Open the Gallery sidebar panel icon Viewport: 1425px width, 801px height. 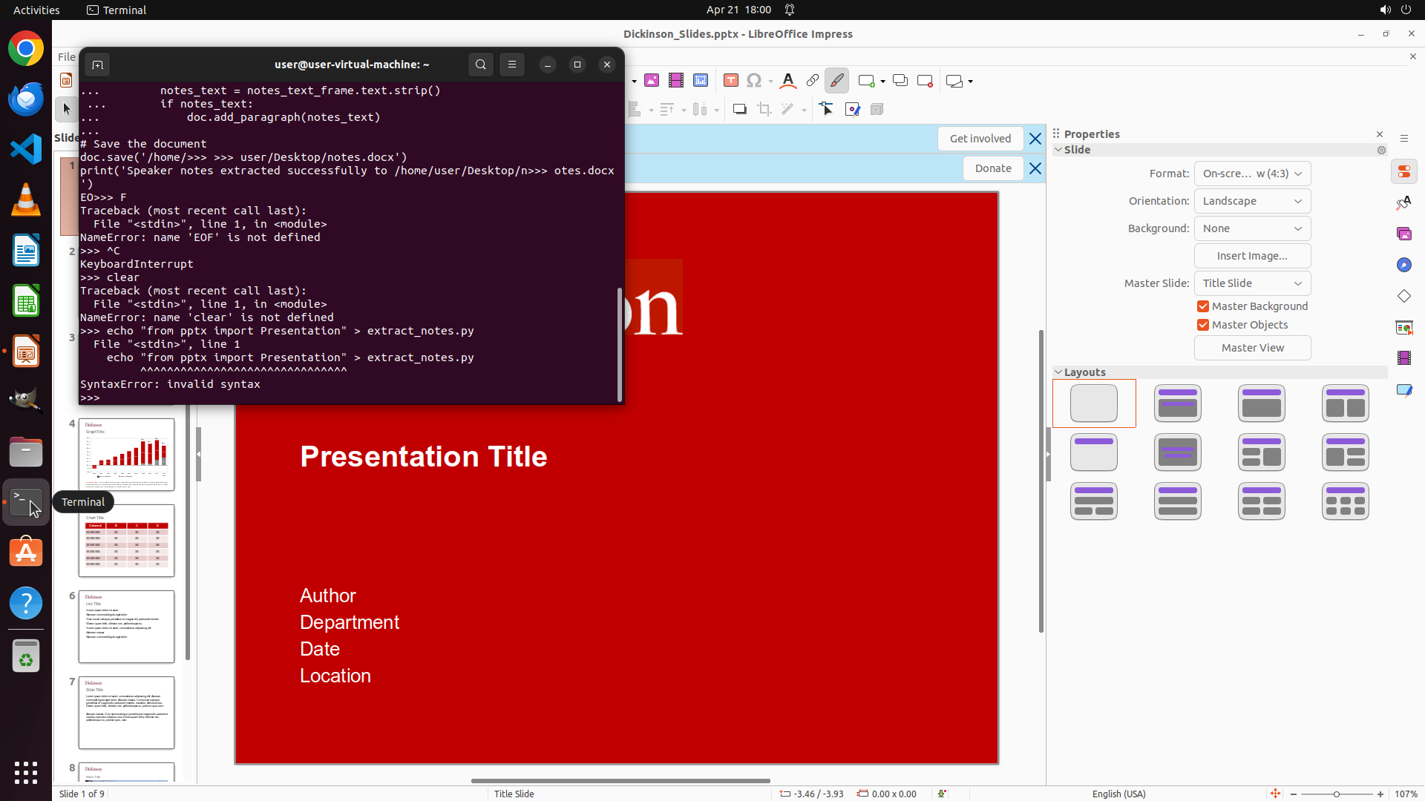(1404, 234)
